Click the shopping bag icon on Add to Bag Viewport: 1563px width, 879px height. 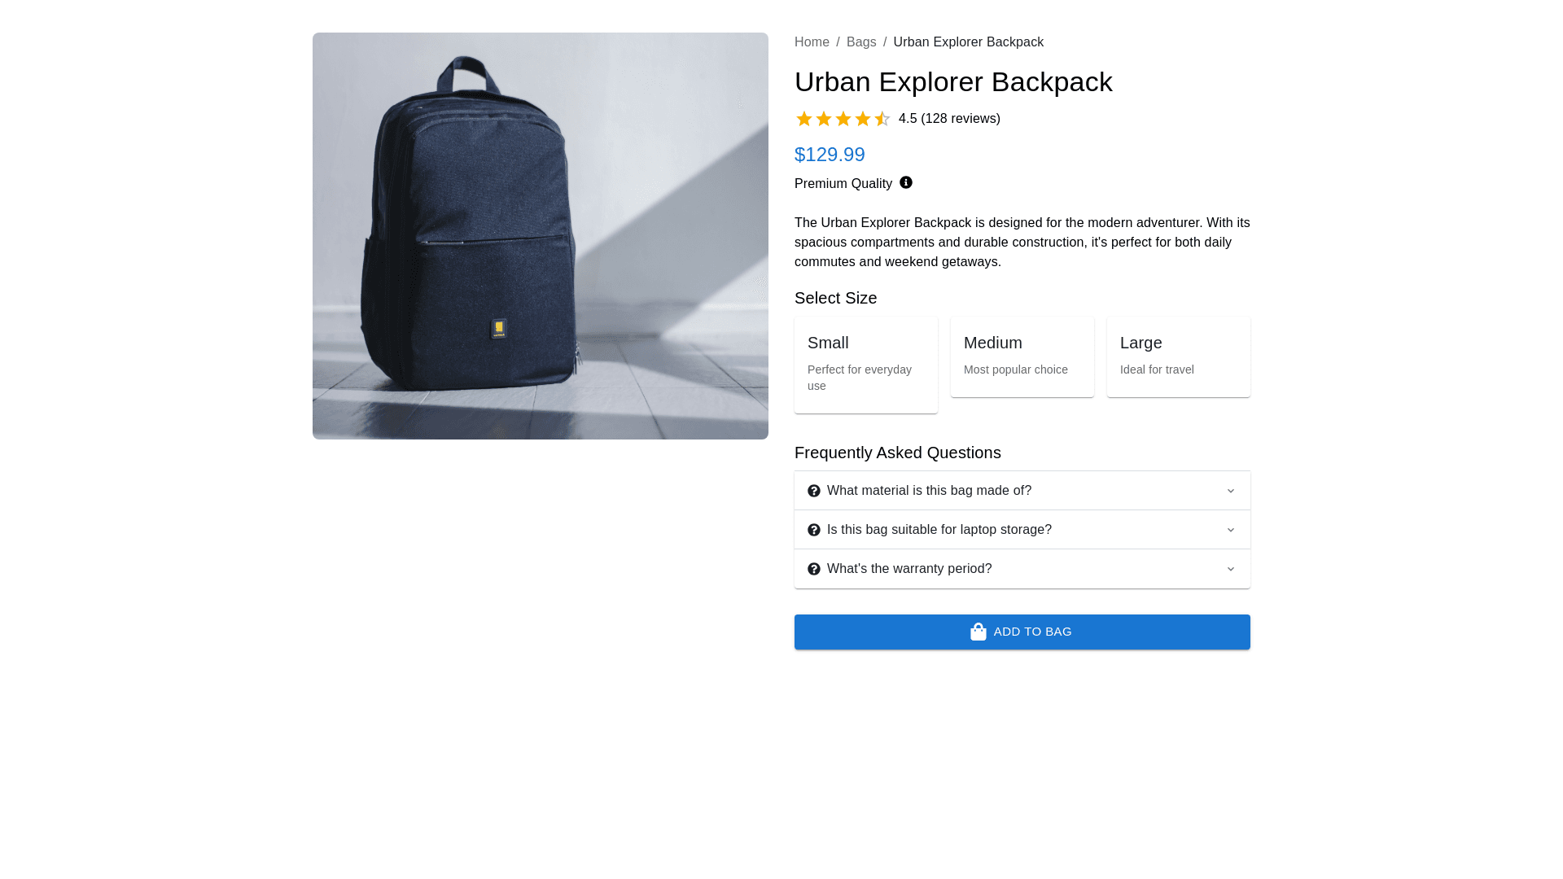[978, 632]
